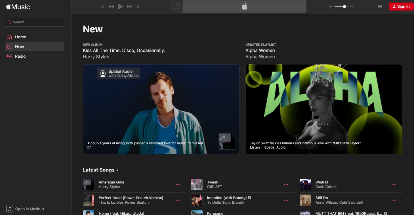Mute using the speaker volume icon
This screenshot has height=215, width=414.
pos(331,7)
